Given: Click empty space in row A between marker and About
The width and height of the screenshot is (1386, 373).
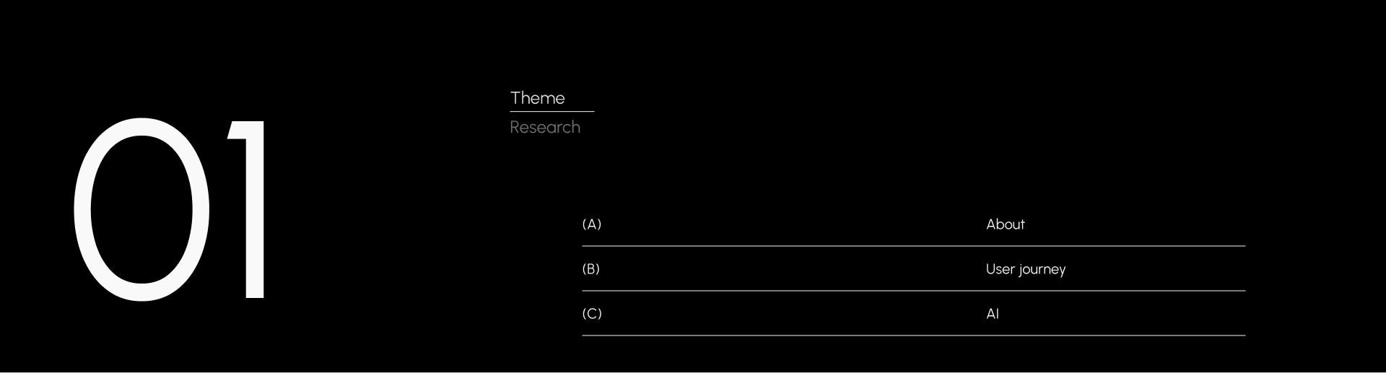Looking at the screenshot, I should coord(794,224).
